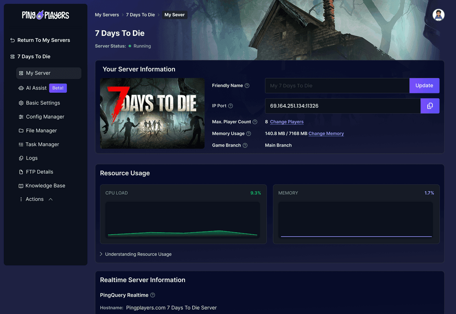Screen dimensions: 456x314
Task: Click the Task Manager list icon
Action: pyautogui.click(x=21, y=145)
